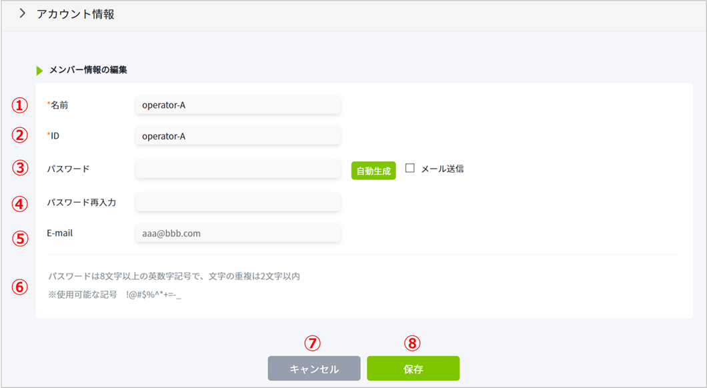Screen dimensions: 707x388
Task: Select the ID text field
Action: tap(237, 136)
